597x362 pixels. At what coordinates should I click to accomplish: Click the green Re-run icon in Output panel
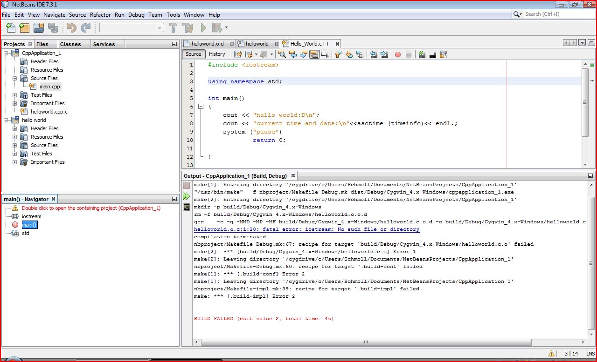pos(187,196)
